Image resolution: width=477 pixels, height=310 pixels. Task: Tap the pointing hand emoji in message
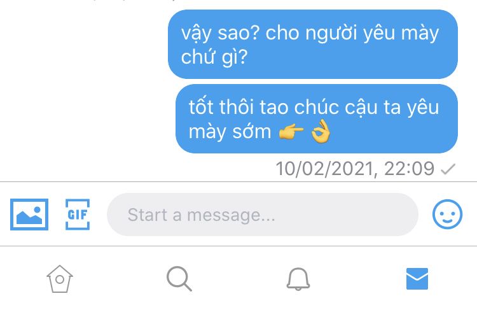(291, 131)
